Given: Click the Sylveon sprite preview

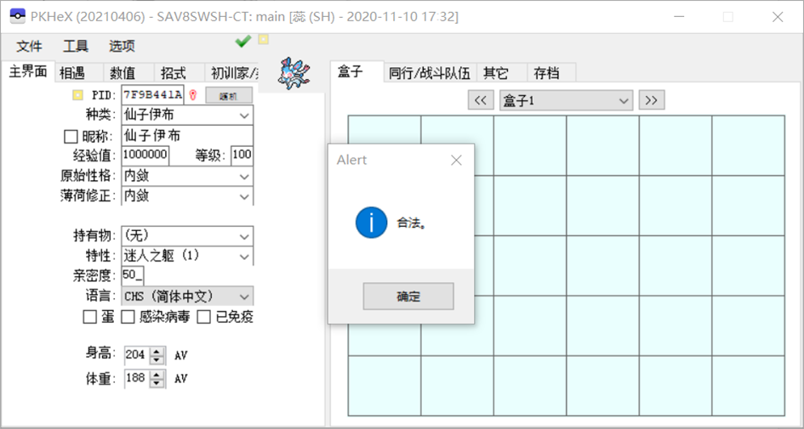Looking at the screenshot, I should click(x=294, y=74).
